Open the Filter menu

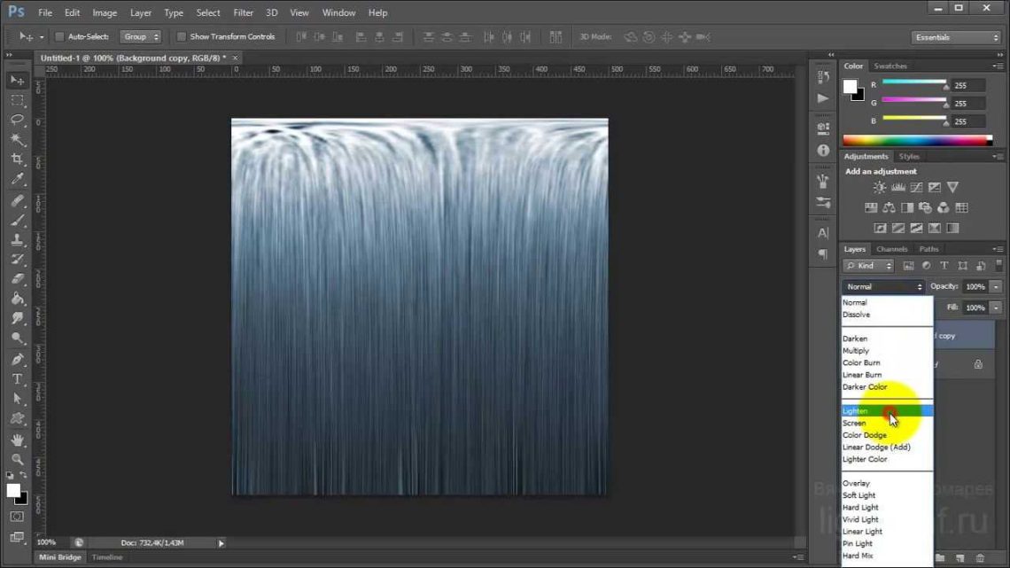pyautogui.click(x=243, y=13)
